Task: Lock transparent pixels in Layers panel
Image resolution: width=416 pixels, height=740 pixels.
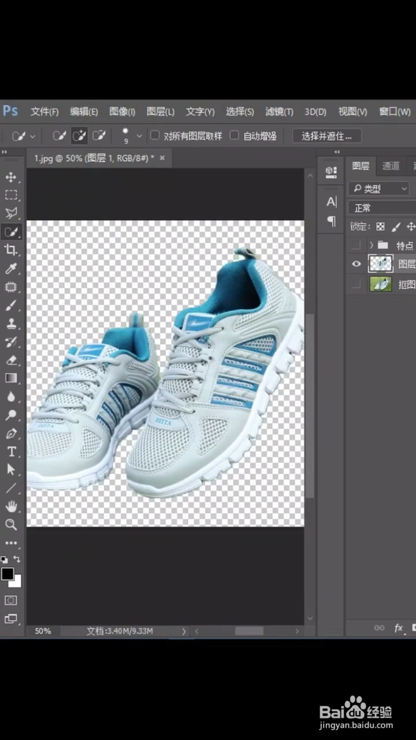Action: click(x=380, y=227)
